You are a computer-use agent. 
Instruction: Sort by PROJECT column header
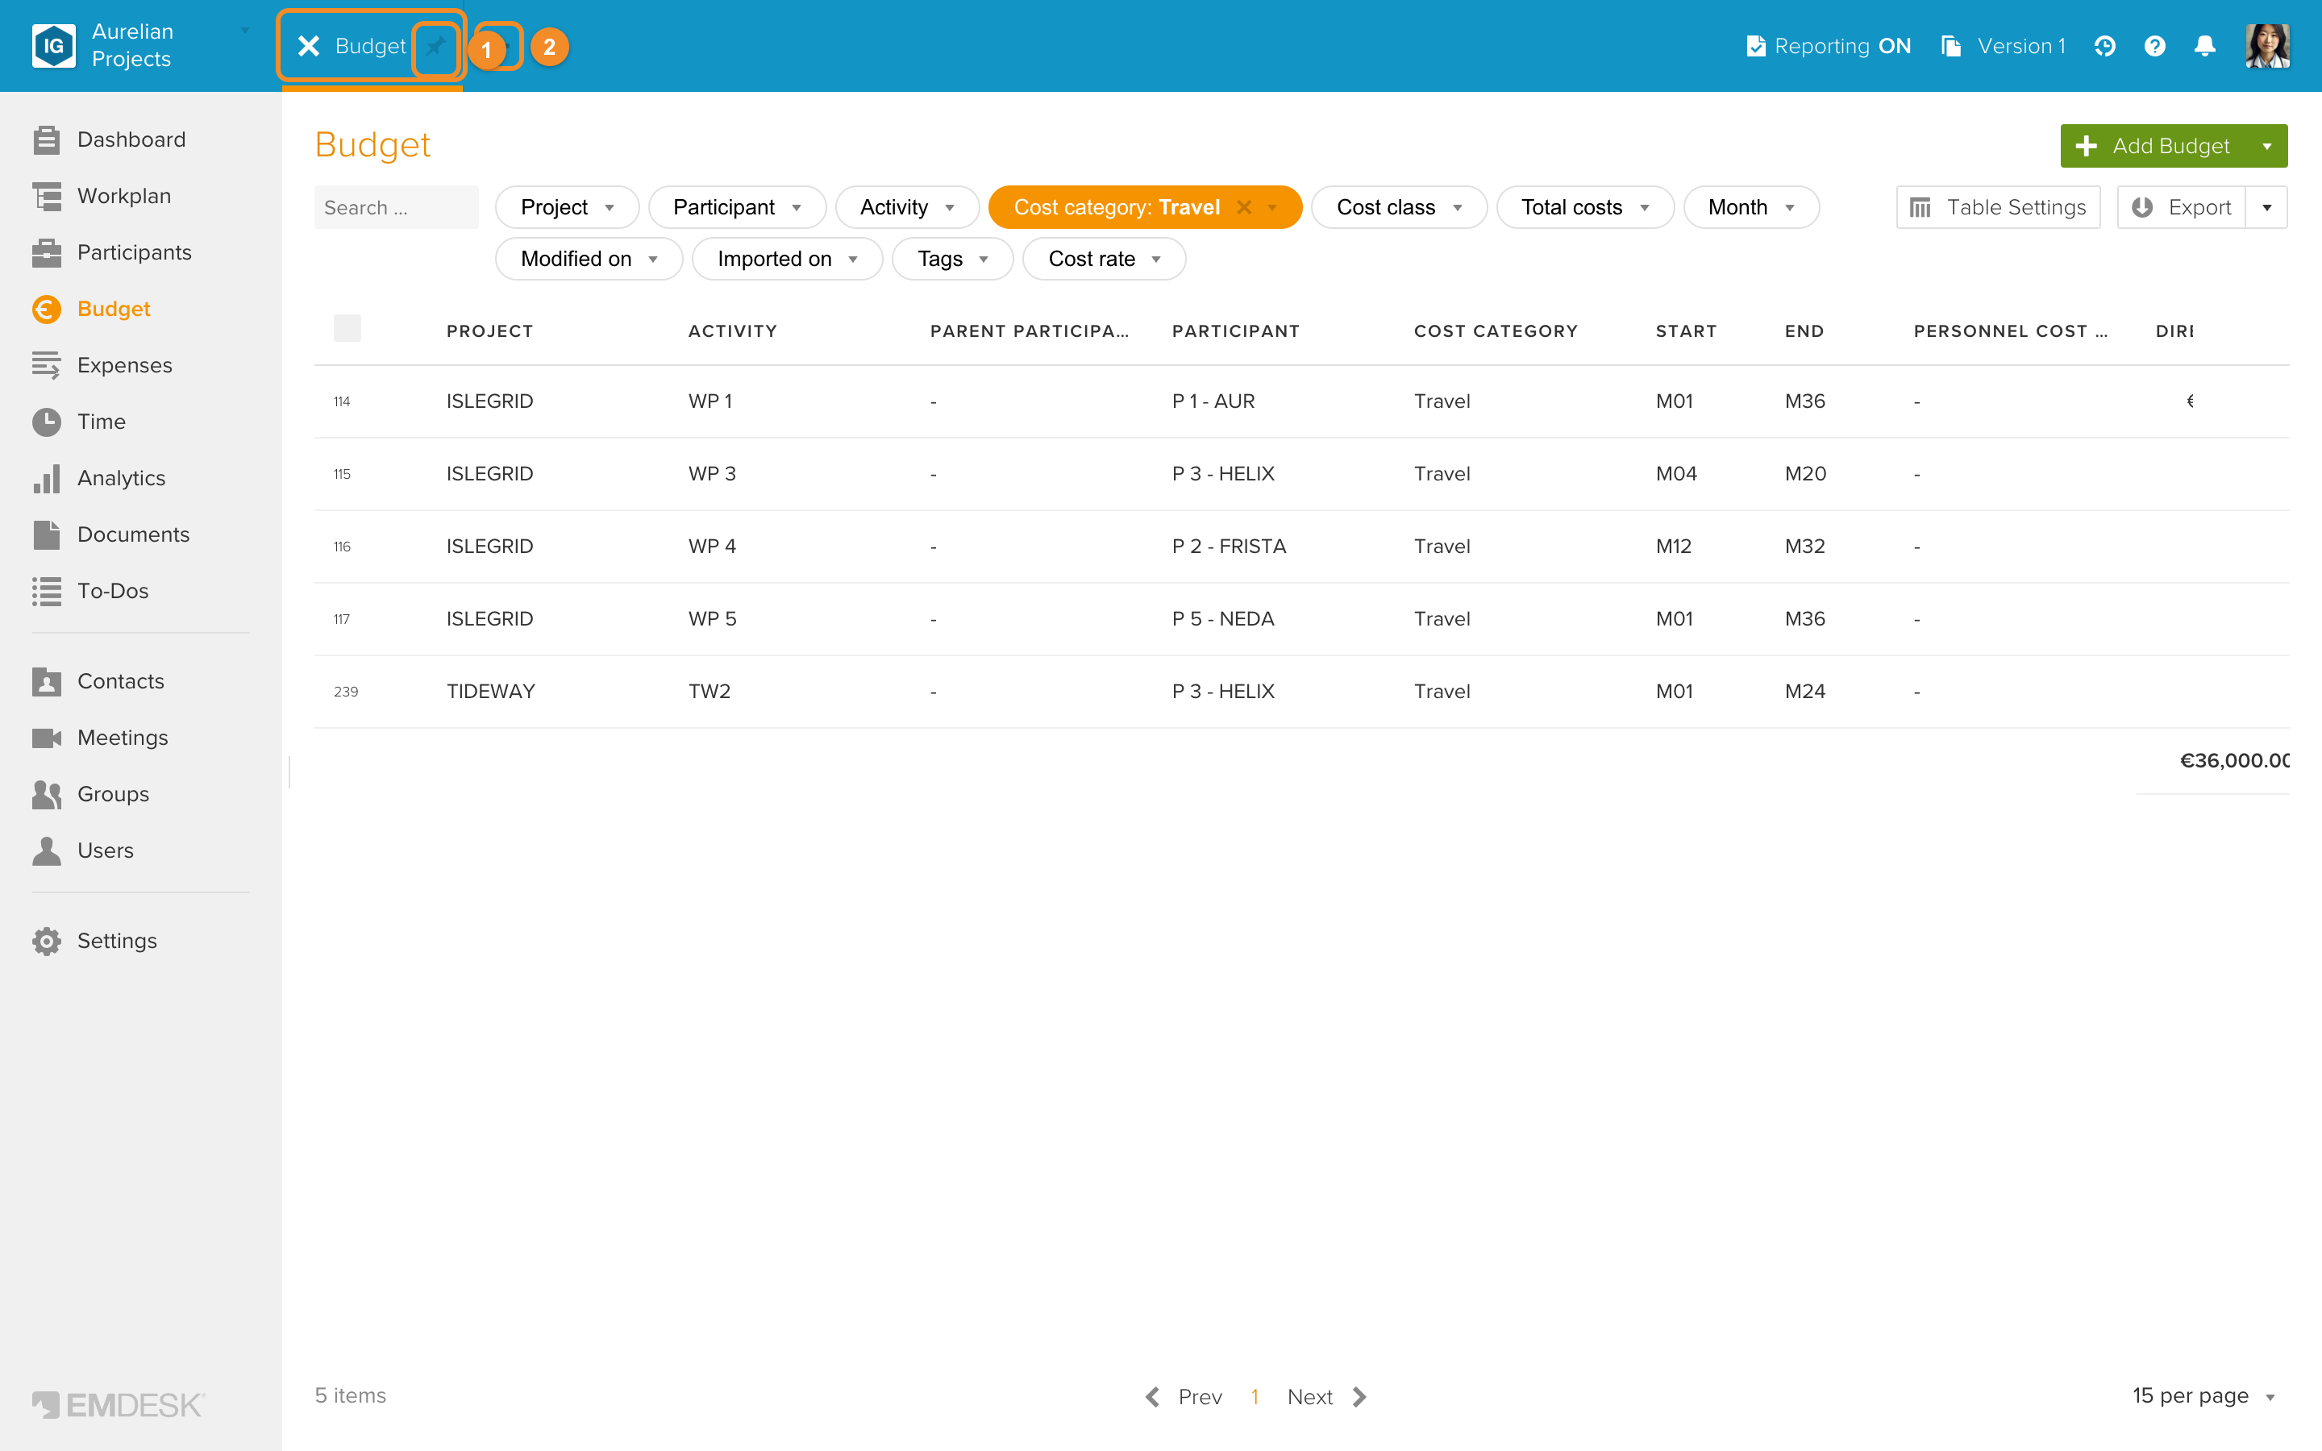click(489, 331)
